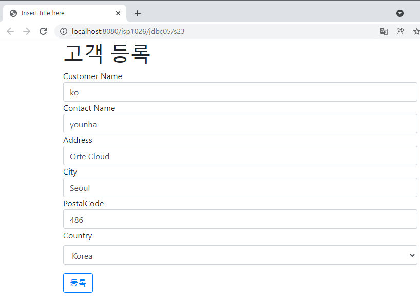Focus the Address input field
The height and width of the screenshot is (307, 420).
240,156
